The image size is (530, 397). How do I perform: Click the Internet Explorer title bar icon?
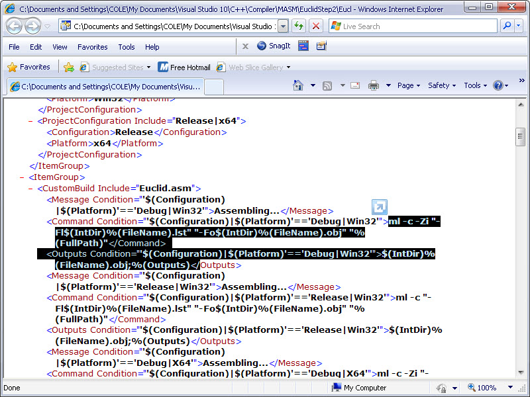point(10,8)
